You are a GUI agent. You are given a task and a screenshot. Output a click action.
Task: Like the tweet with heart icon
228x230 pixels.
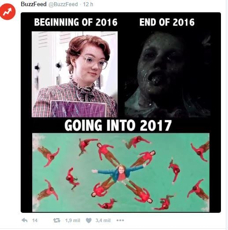coord(88,220)
